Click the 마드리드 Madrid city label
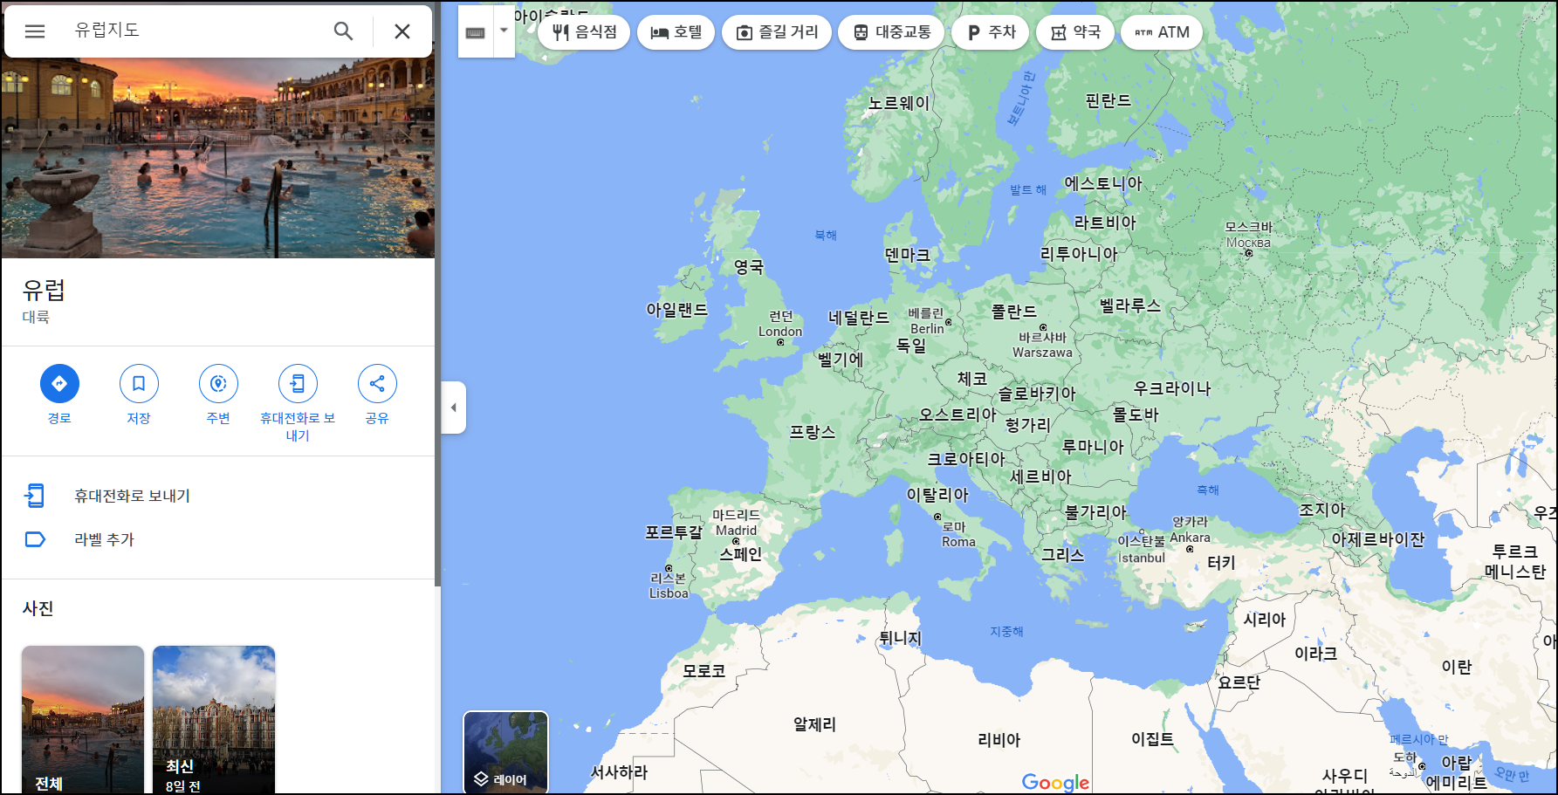 (x=736, y=523)
